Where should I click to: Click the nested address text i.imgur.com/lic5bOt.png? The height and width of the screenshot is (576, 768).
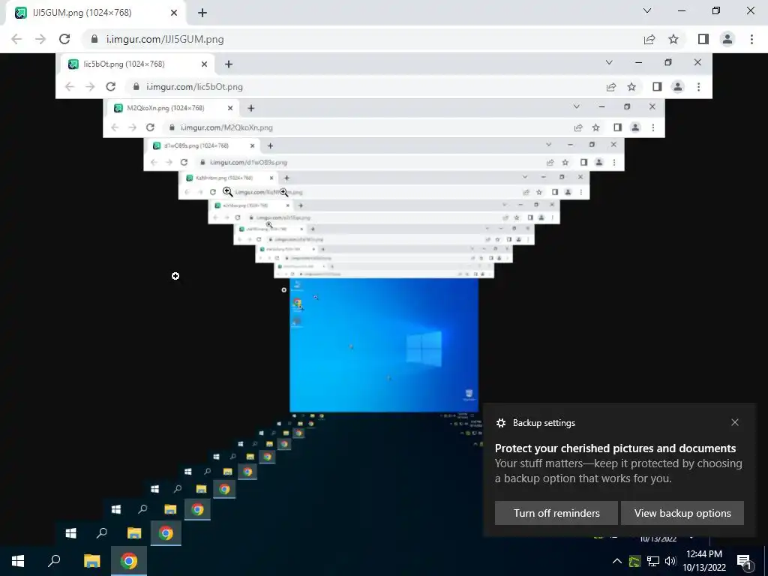[194, 87]
